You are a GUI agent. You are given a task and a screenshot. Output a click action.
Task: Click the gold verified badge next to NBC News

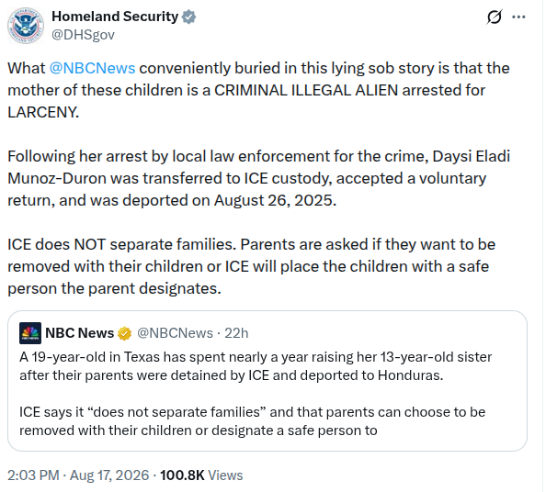125,333
